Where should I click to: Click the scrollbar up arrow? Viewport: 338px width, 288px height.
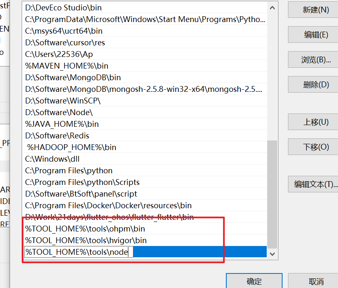272,7
